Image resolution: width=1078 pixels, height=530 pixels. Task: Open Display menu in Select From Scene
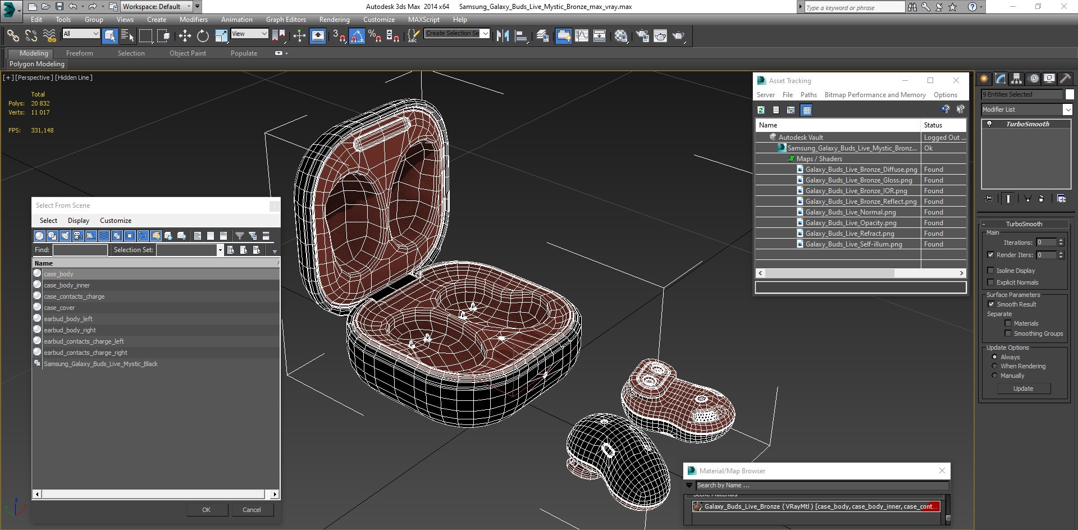tap(79, 221)
